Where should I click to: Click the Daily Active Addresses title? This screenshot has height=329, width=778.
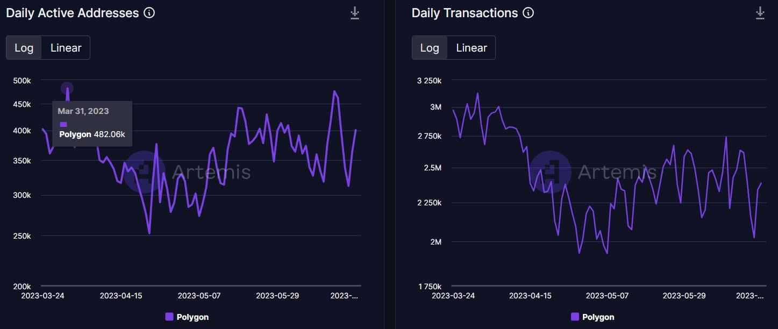tap(73, 13)
